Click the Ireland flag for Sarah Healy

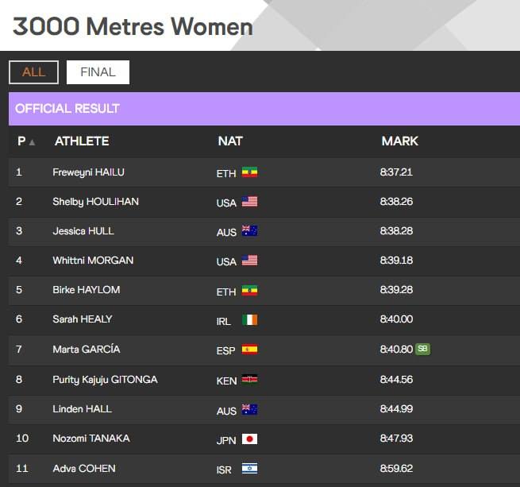(249, 319)
